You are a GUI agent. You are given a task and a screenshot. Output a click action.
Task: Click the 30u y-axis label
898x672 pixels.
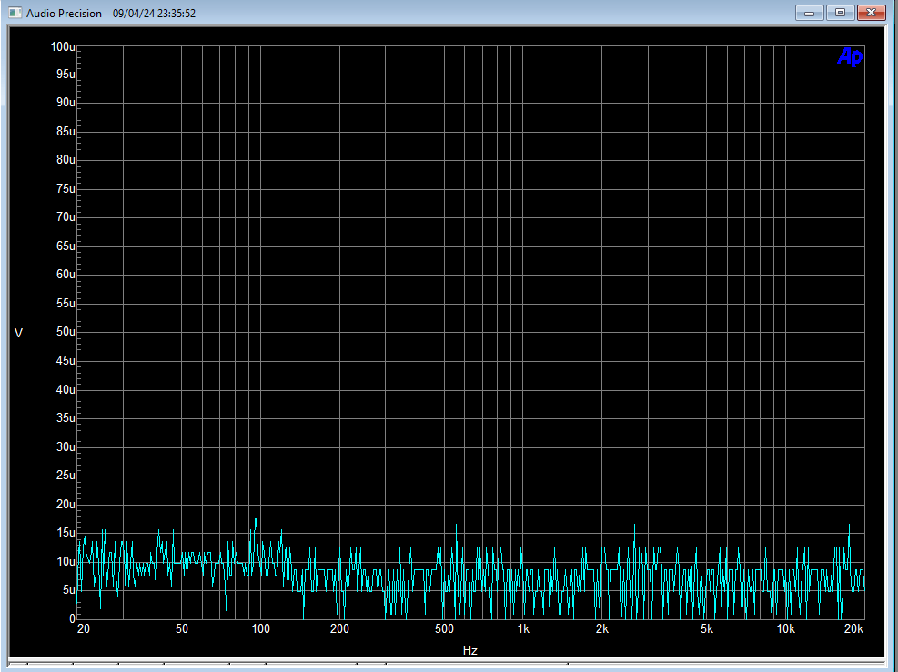(66, 447)
